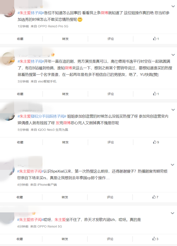Click 转发 under the last post

(x=65, y=239)
